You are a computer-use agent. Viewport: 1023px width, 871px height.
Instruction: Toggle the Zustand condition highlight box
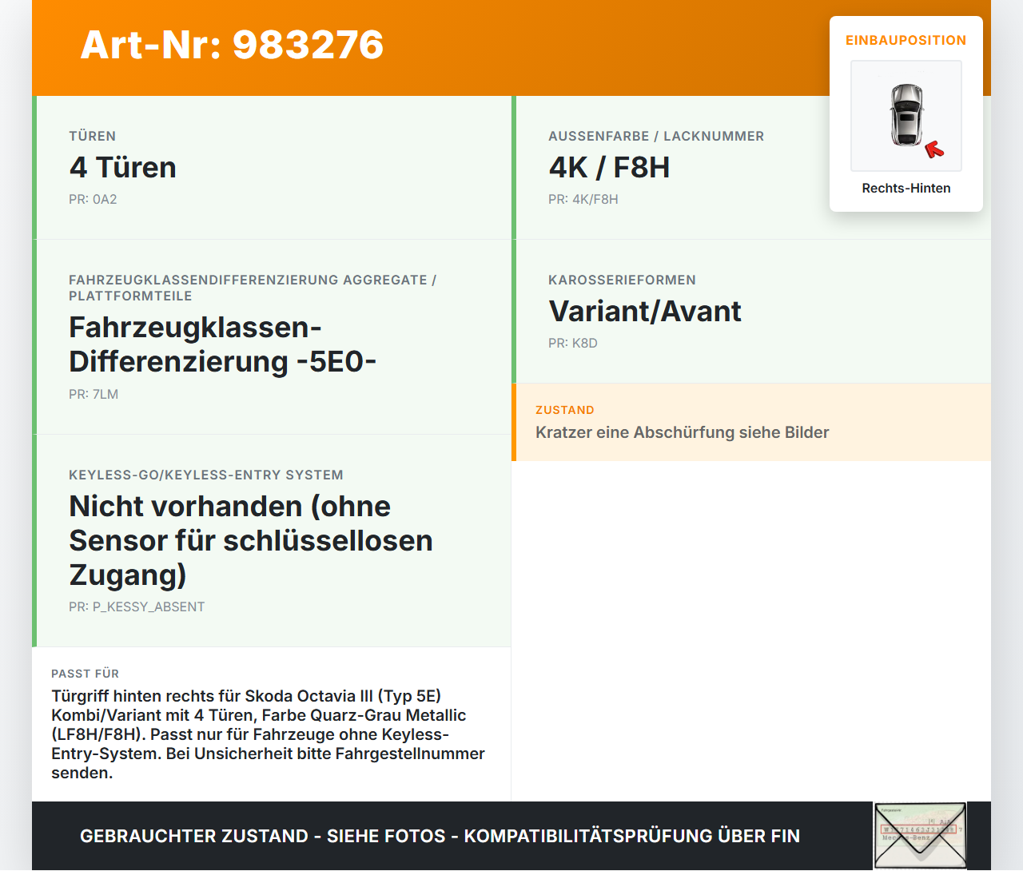751,422
